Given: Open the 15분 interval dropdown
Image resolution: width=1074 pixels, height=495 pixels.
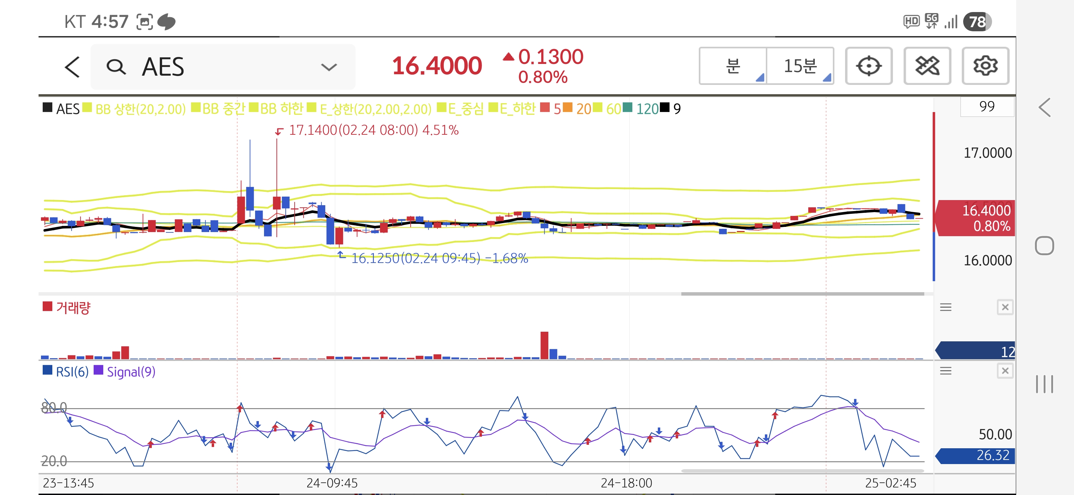Looking at the screenshot, I should click(800, 66).
